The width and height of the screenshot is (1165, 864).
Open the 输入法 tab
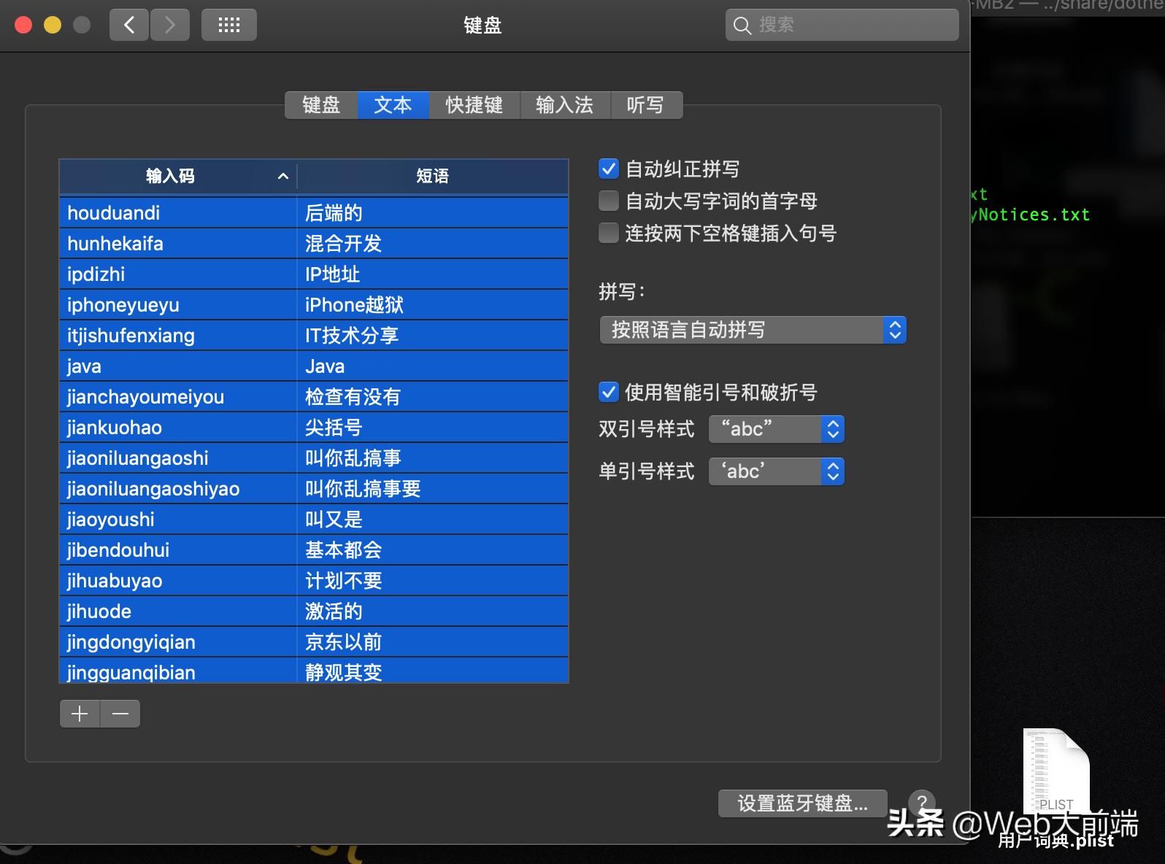tap(564, 105)
